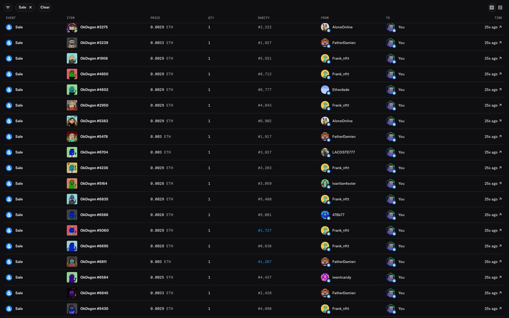The height and width of the screenshot is (318, 509).
Task: Open the filter options icon
Action: pos(8,7)
